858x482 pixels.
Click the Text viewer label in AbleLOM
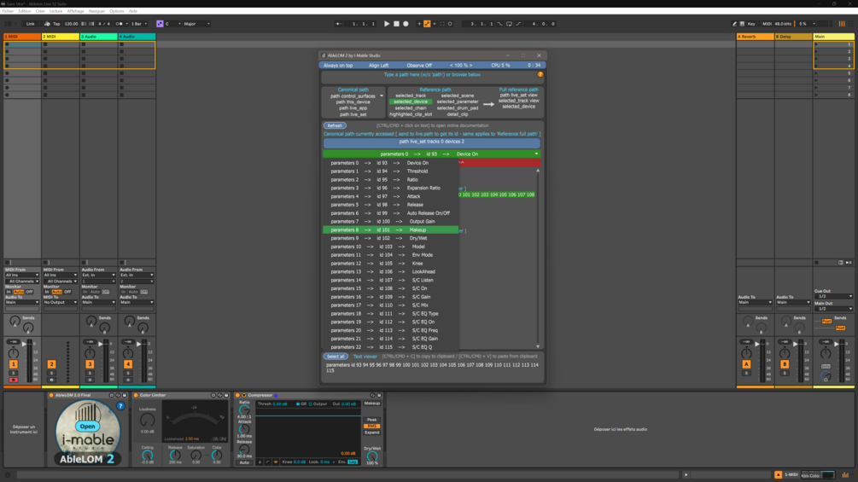coord(365,357)
